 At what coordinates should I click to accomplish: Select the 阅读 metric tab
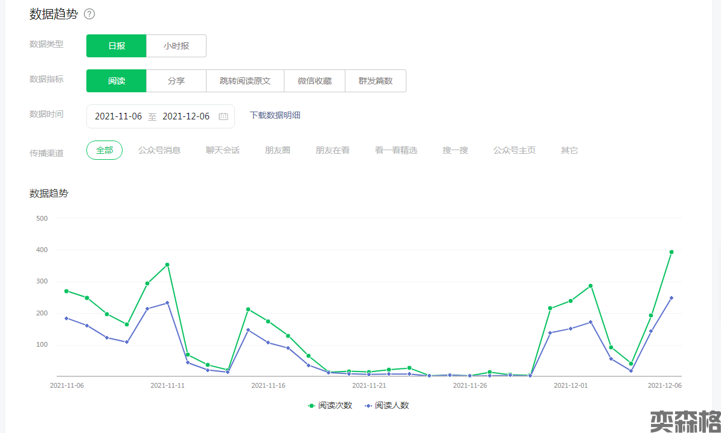click(117, 81)
